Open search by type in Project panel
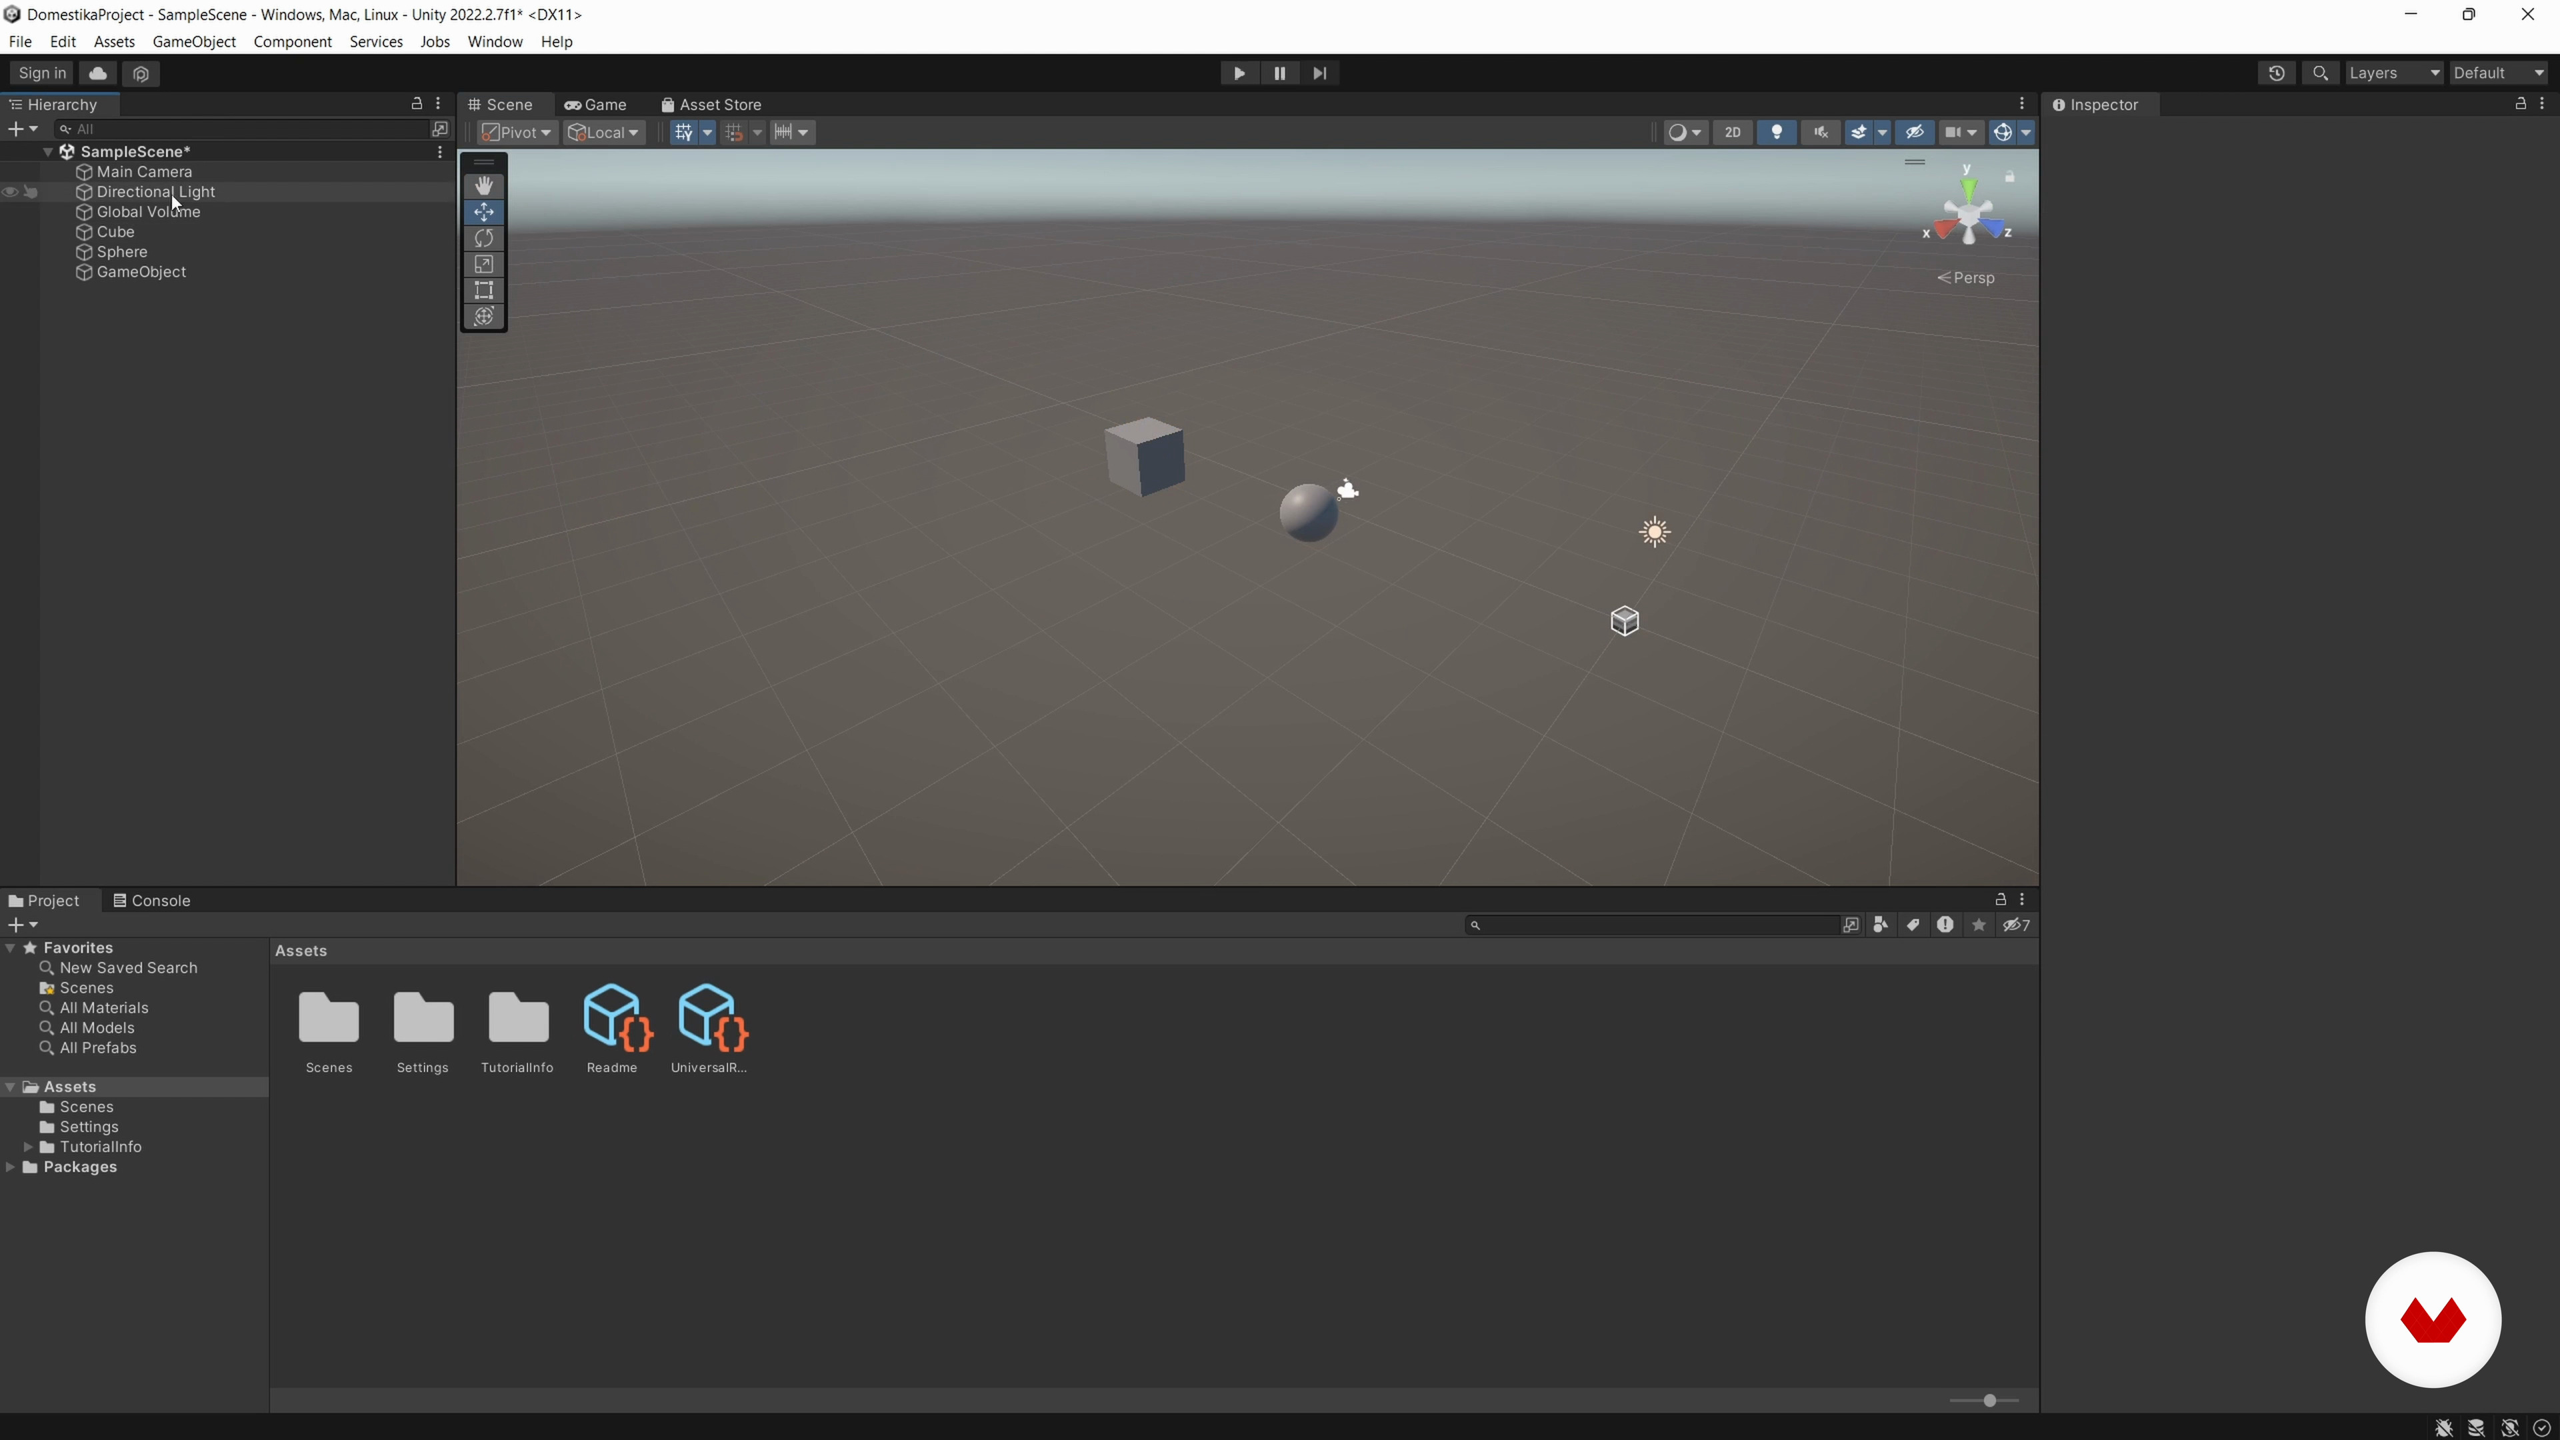Screen dimensions: 2560x1440 coord(1880,925)
